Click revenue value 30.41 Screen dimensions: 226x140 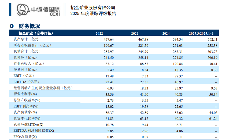(x=213, y=64)
